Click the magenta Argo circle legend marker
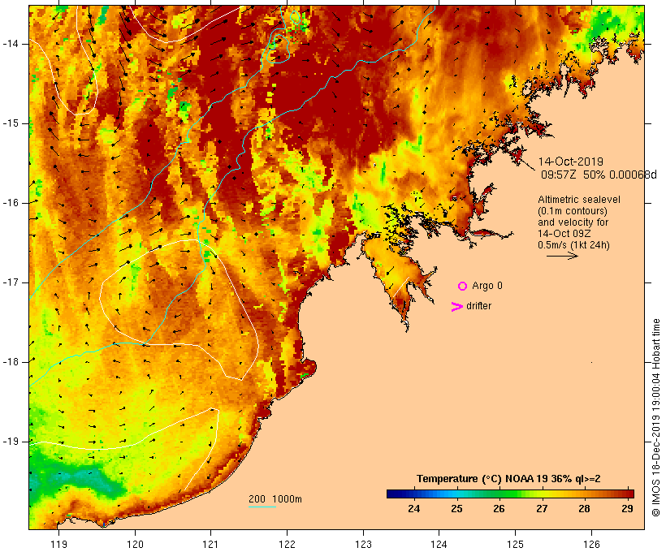 (462, 287)
